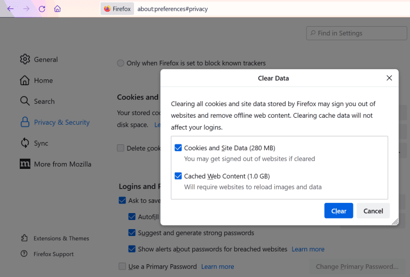The height and width of the screenshot is (277, 410).
Task: Open Extensions & Themes link
Action: coord(61,239)
